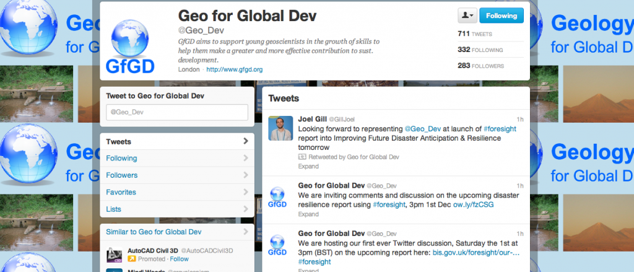Click the chevron beside Following in sidebar

click(245, 158)
